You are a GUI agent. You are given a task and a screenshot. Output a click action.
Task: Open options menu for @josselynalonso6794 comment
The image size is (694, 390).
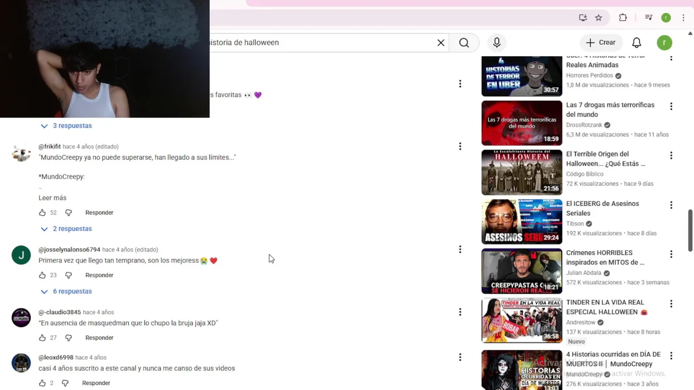point(460,249)
